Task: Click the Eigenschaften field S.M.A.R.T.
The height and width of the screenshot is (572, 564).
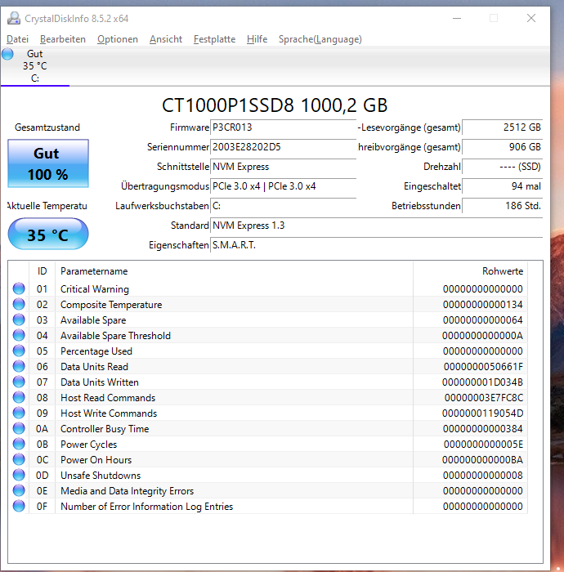Action: [x=377, y=245]
